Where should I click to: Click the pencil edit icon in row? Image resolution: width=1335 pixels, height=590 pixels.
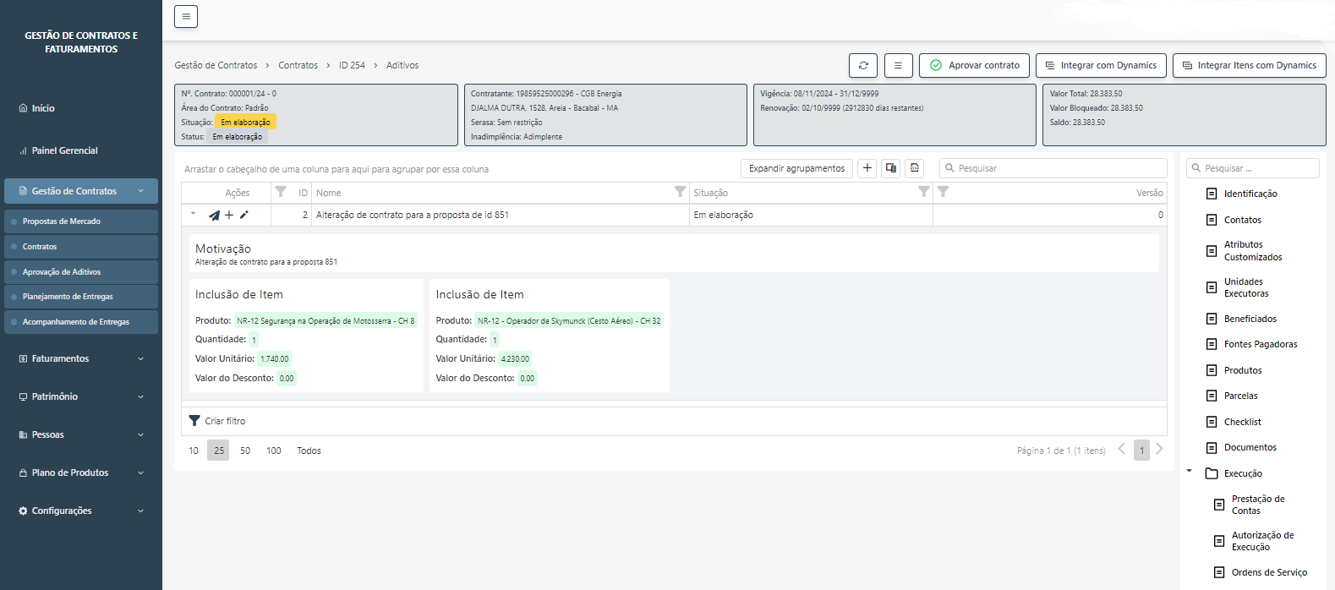pyautogui.click(x=244, y=215)
